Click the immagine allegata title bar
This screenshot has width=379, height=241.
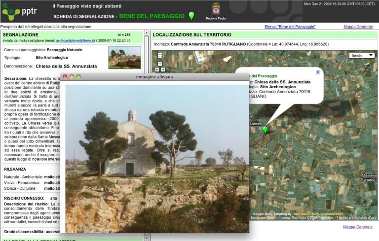click(x=154, y=77)
